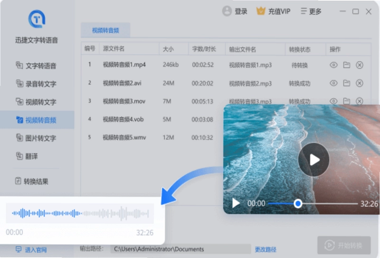Click duration 00:20:02 cell
The height and width of the screenshot is (258, 380).
point(202,84)
